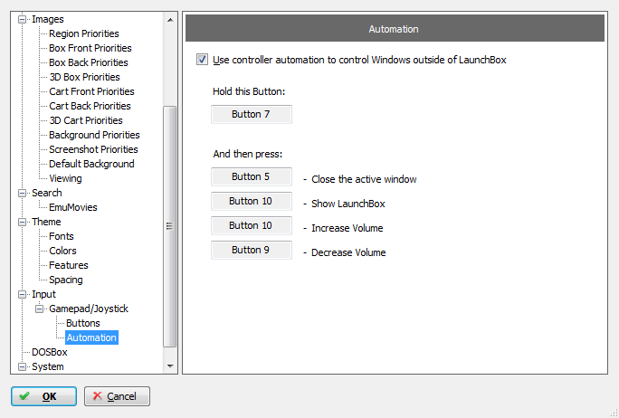Image resolution: width=619 pixels, height=418 pixels.
Task: Select the Images category label
Action: point(48,19)
